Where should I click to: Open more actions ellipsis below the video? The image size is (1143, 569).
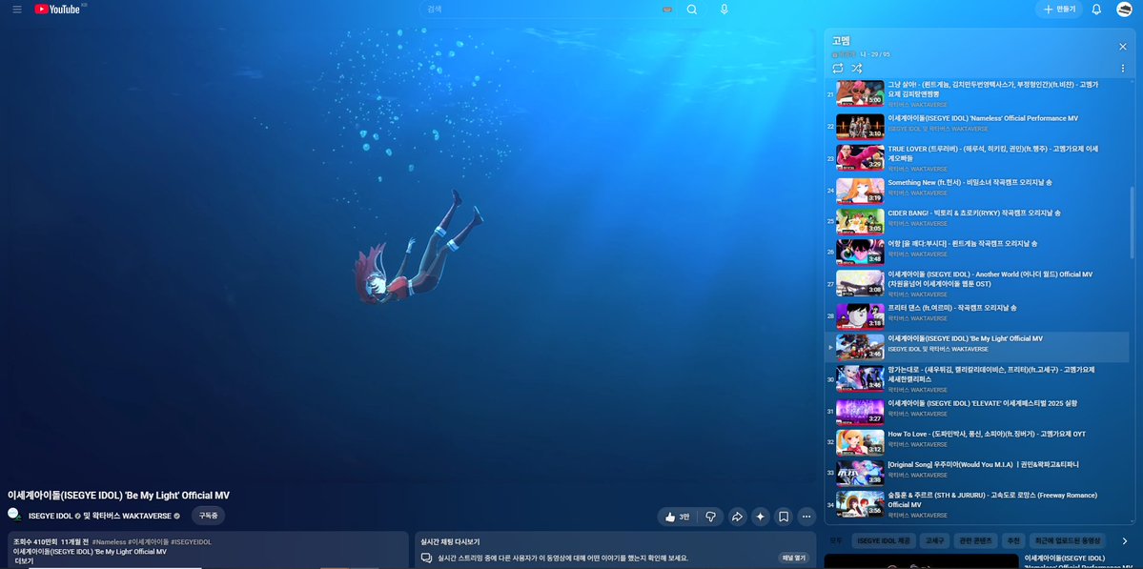(x=806, y=517)
